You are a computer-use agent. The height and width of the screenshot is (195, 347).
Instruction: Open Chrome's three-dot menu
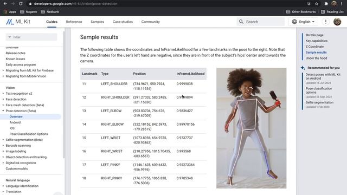[x=342, y=4]
